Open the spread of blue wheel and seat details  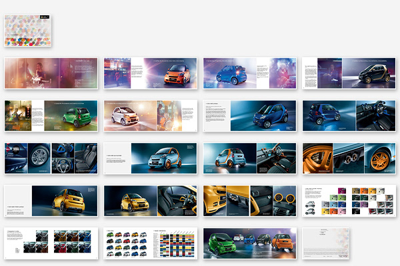tap(51, 158)
